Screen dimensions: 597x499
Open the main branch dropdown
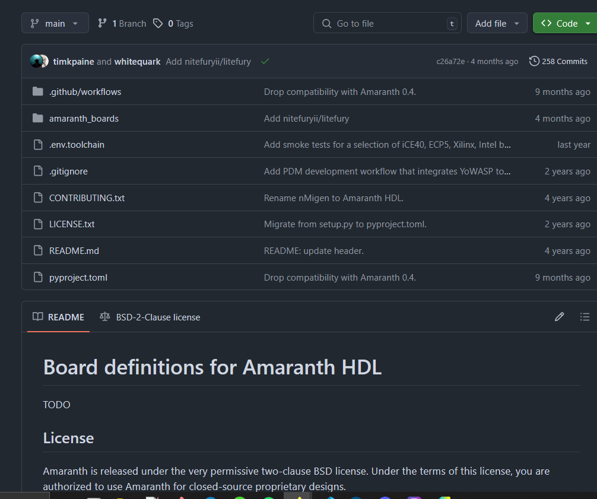pos(55,23)
